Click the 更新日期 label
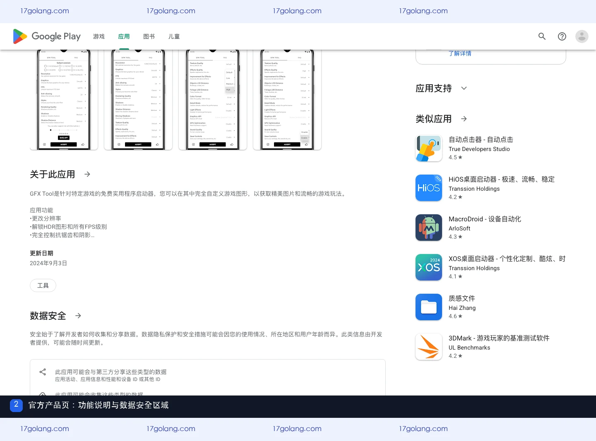The height and width of the screenshot is (441, 596). 41,253
